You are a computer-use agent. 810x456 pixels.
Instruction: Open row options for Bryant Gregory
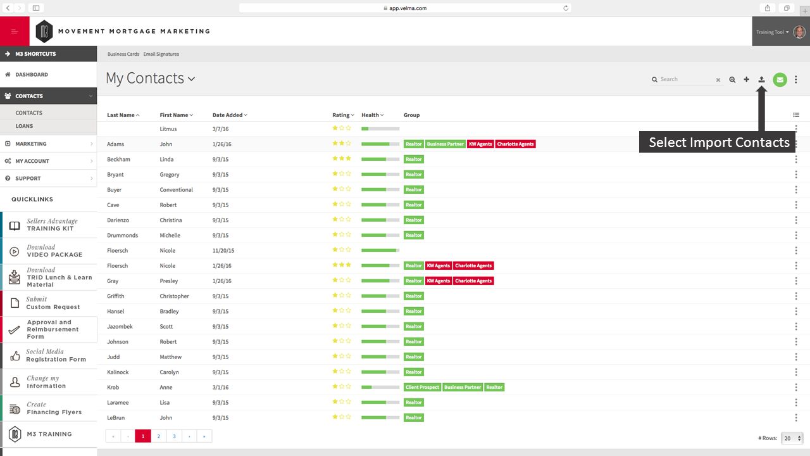coord(796,175)
